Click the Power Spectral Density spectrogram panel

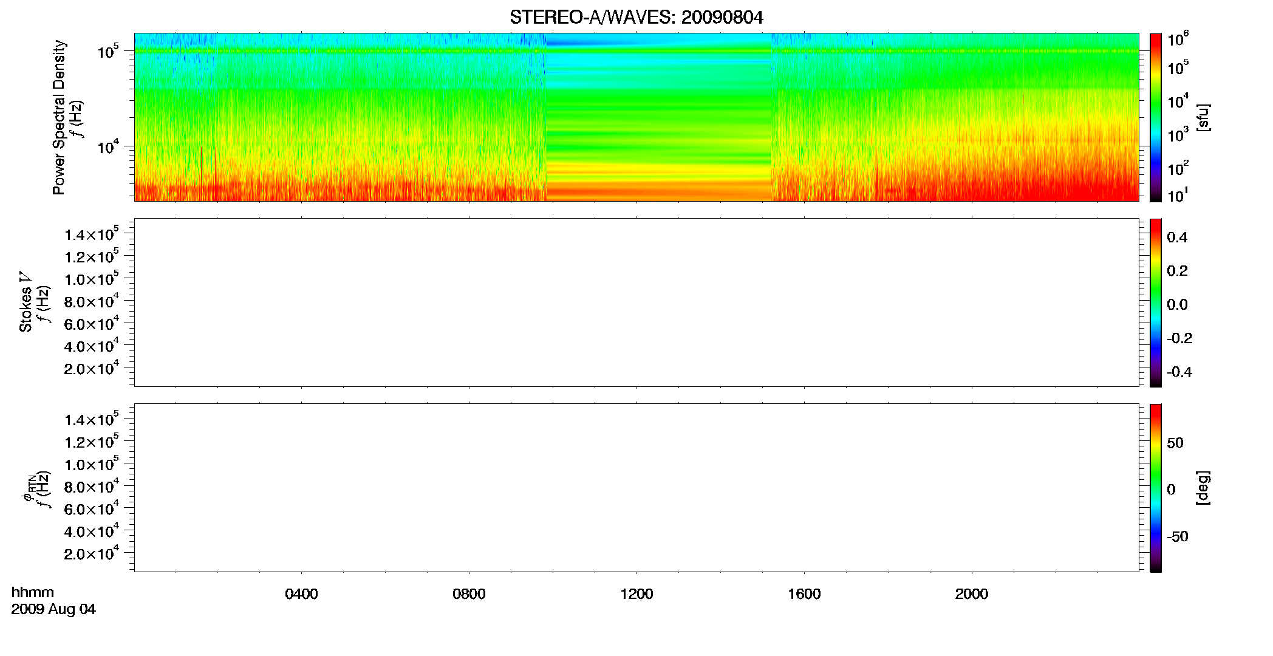(x=636, y=117)
